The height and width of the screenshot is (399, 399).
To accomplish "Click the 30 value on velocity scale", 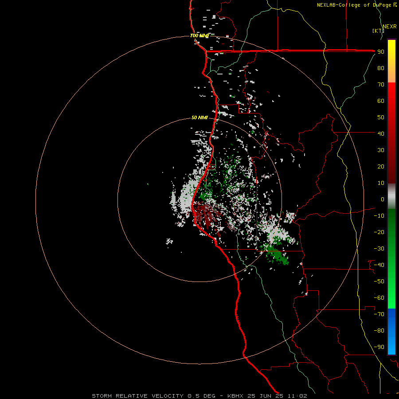I will coord(381,150).
